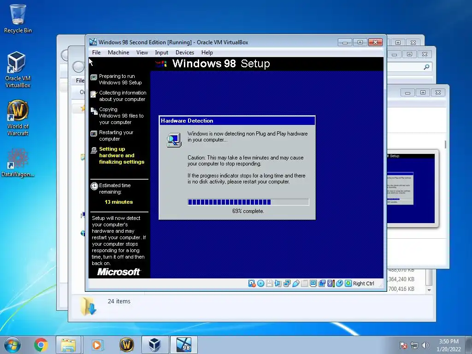Open the Machine menu
Screen dimensions: 472x354
(118, 53)
